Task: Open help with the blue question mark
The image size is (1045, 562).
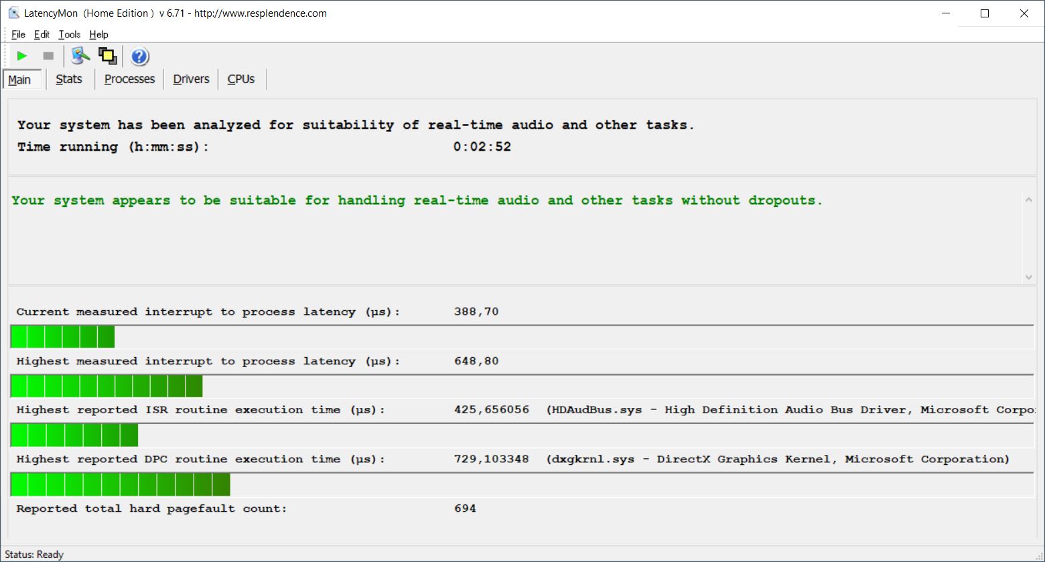Action: pyautogui.click(x=139, y=56)
